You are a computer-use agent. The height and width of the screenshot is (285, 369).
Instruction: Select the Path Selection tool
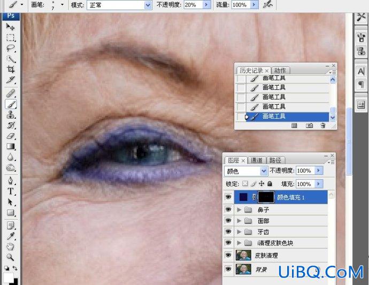coord(10,202)
